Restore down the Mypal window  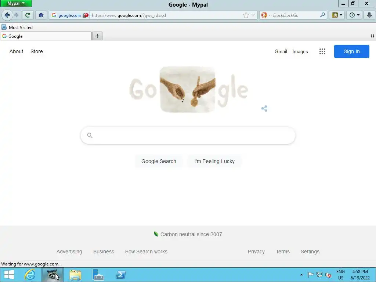[353, 4]
